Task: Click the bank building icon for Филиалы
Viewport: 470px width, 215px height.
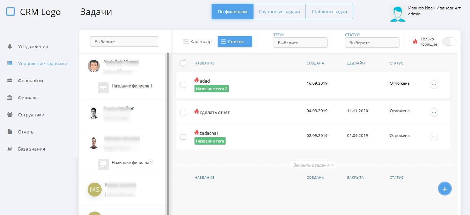Action: point(10,98)
